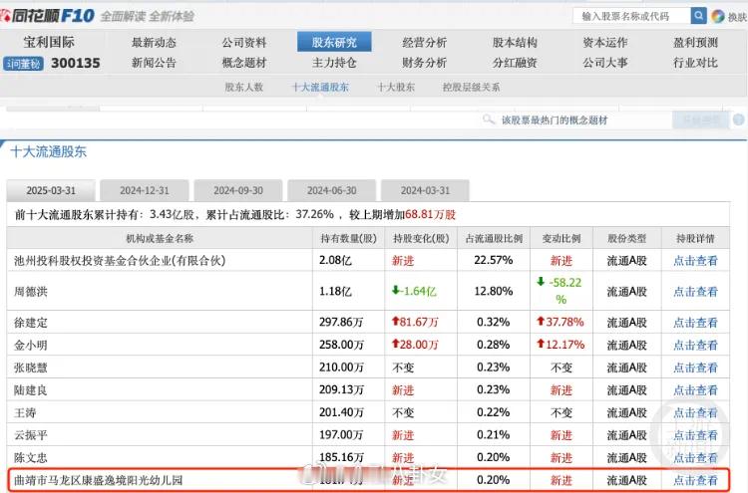The height and width of the screenshot is (493, 748).
Task: Open the 分红融资 menu item
Action: [515, 63]
